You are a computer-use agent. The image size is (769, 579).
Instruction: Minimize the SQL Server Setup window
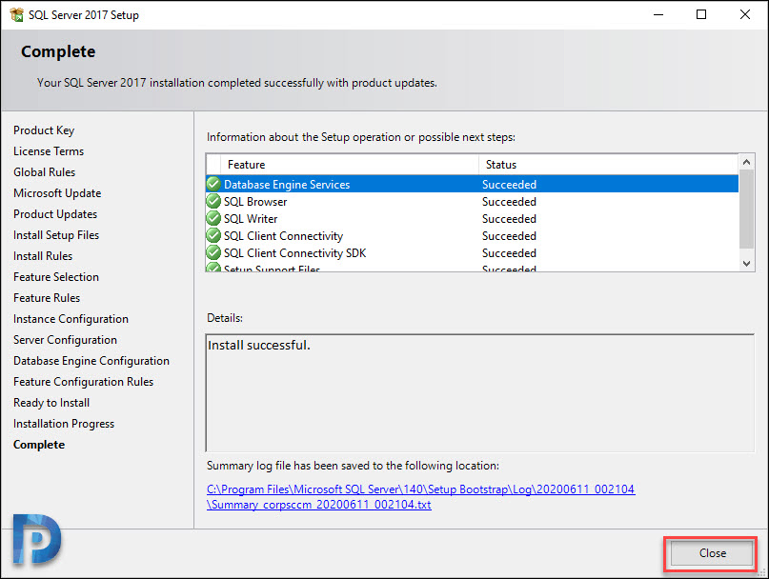pyautogui.click(x=658, y=14)
